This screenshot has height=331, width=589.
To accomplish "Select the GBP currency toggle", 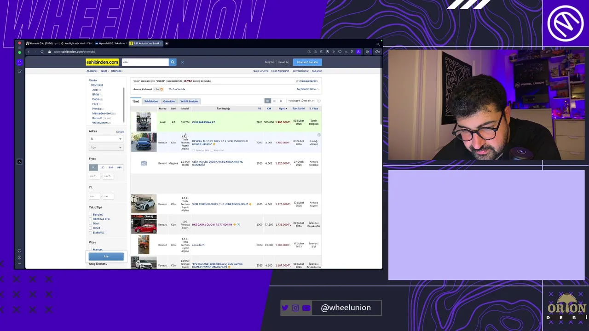I will pyautogui.click(x=119, y=167).
